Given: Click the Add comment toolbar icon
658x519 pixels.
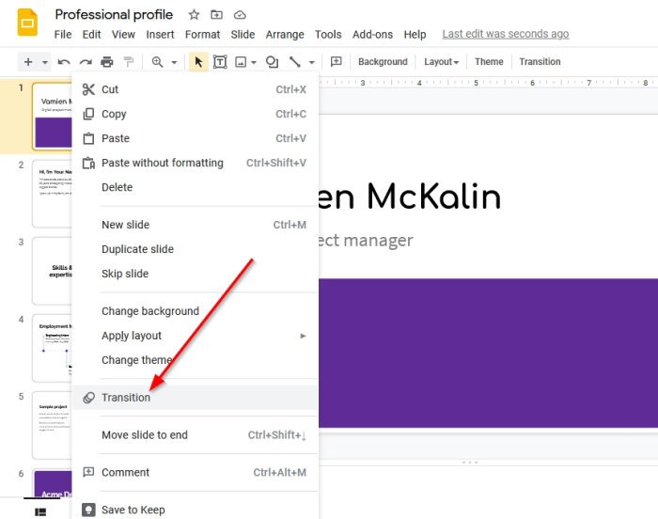Looking at the screenshot, I should click(x=337, y=62).
